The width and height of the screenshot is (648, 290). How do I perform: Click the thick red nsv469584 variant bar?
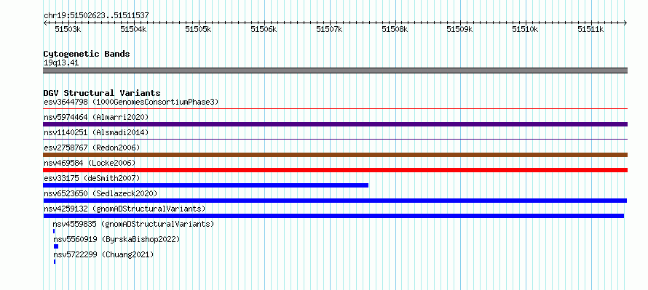coord(335,170)
